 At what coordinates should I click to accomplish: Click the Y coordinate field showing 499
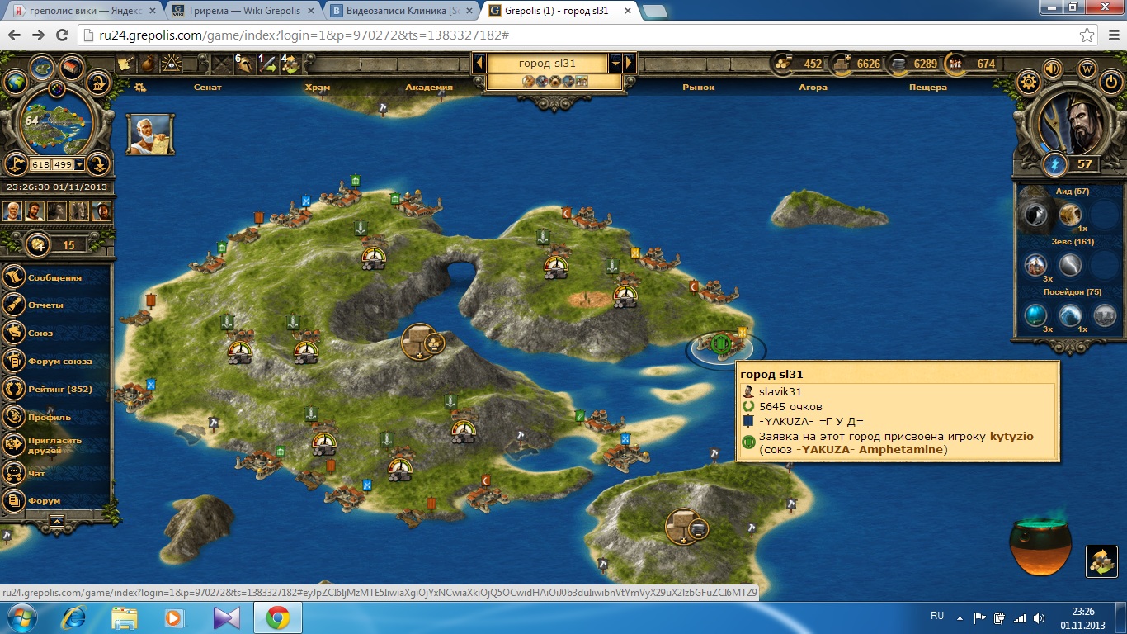[x=63, y=165]
